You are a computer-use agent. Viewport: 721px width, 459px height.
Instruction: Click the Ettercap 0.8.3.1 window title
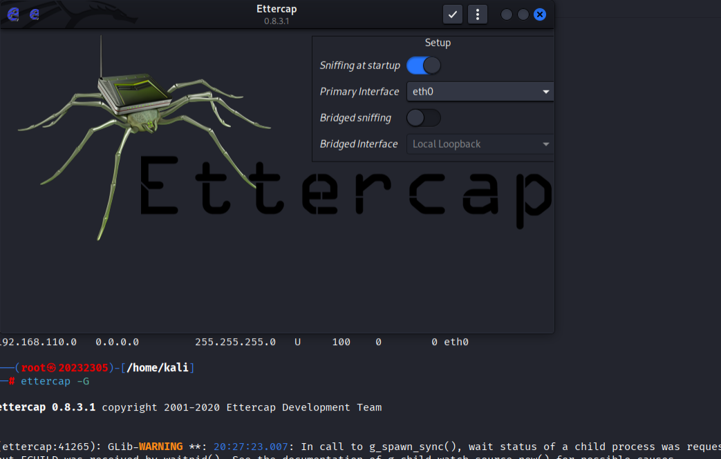tap(277, 14)
